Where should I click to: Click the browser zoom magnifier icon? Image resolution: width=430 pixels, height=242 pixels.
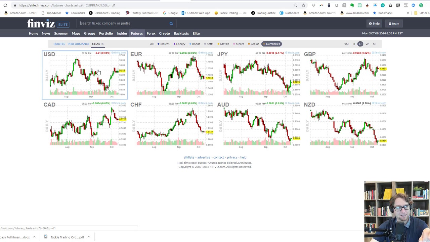(295, 5)
